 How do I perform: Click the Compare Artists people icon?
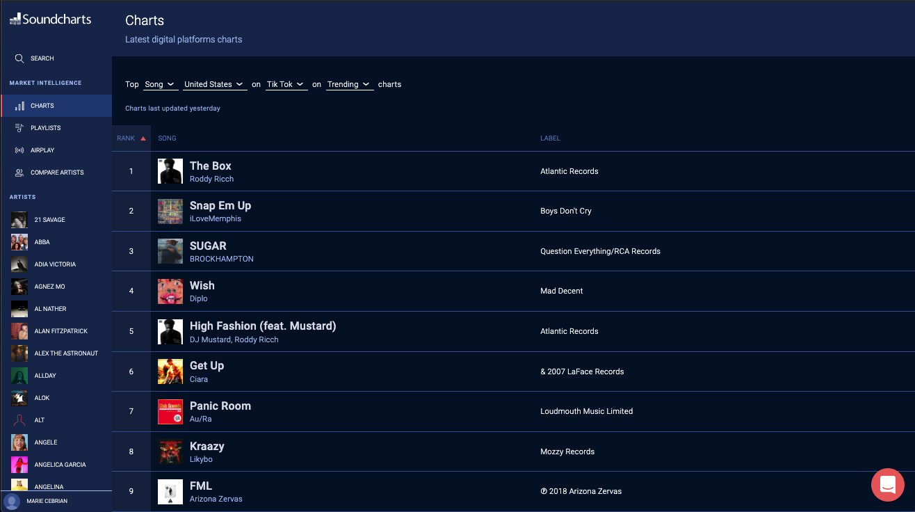[x=19, y=173]
